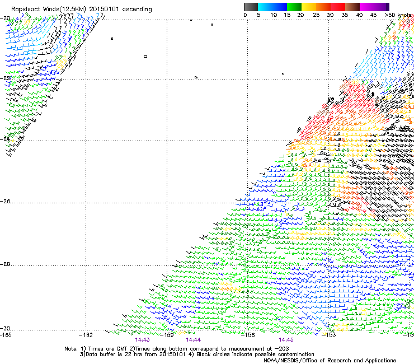The height and width of the screenshot is (364, 414).
Task: Click the yellow 20-25 knots legend segment
Action: point(309,7)
